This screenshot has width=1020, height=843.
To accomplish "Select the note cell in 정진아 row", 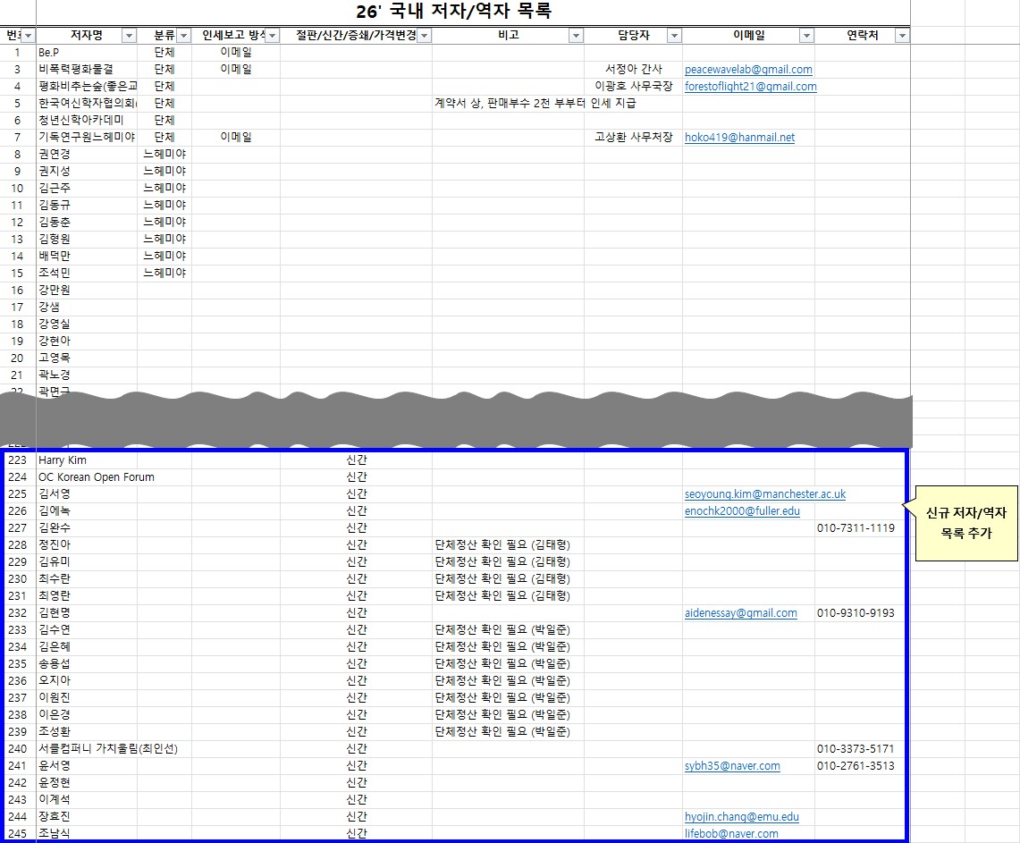I will (x=508, y=545).
